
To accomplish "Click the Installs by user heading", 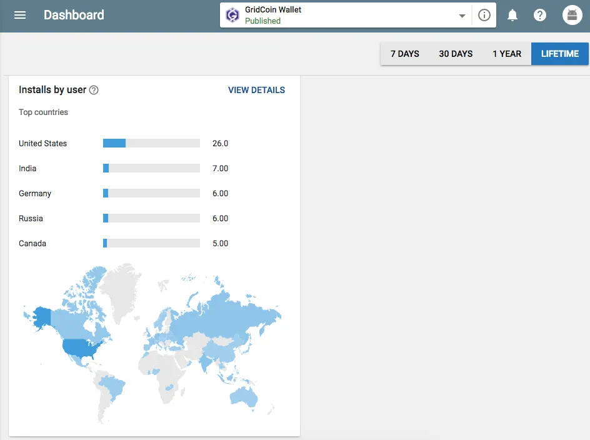I will click(x=52, y=90).
